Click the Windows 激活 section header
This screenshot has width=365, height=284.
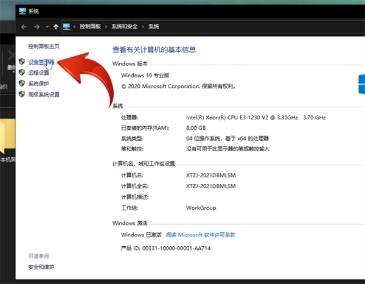click(x=130, y=223)
